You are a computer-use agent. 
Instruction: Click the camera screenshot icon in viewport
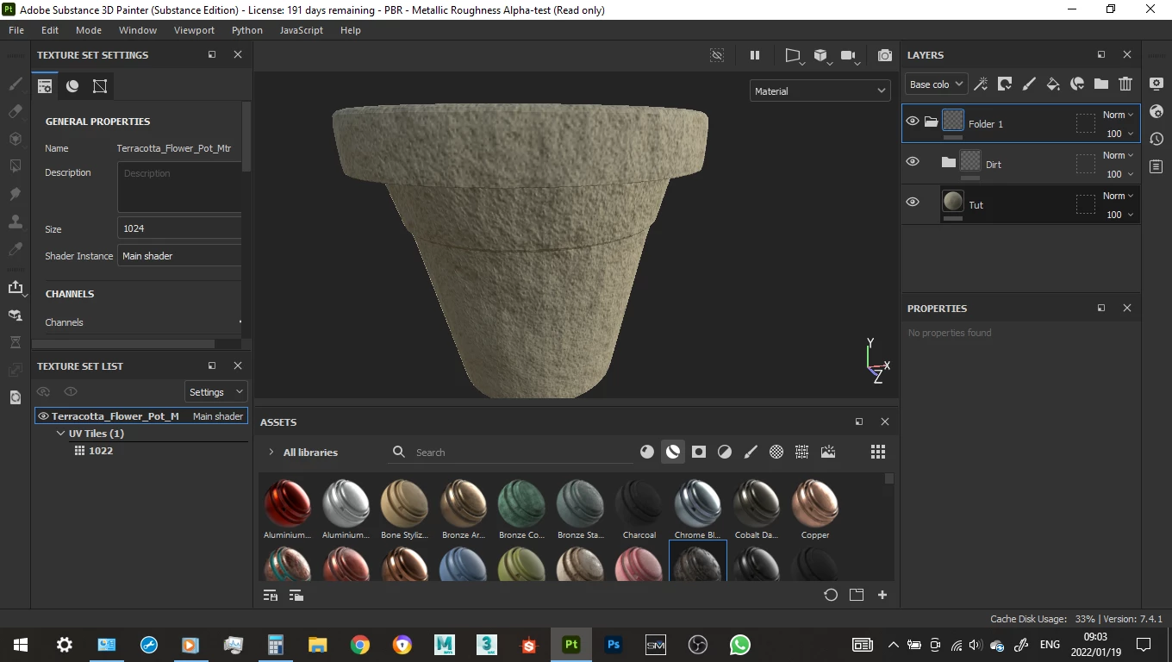pos(884,55)
